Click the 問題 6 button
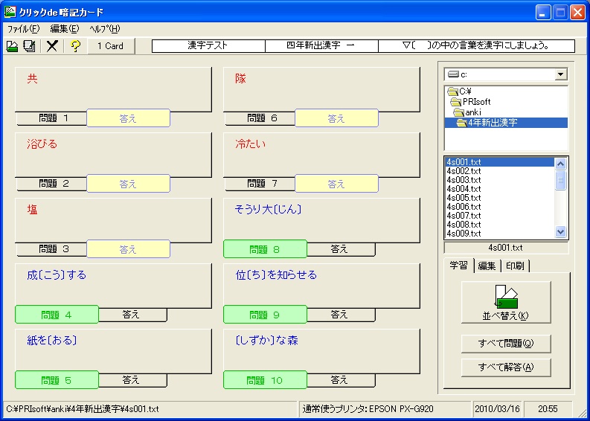The height and width of the screenshot is (421, 590). [x=260, y=118]
